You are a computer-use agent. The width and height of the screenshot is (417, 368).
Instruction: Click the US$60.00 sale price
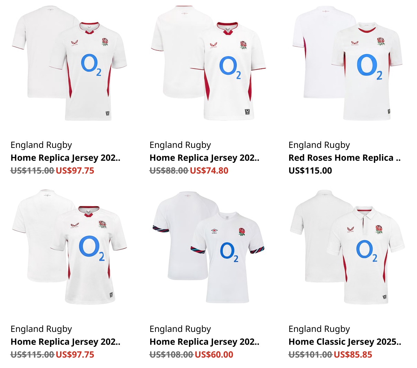click(214, 355)
